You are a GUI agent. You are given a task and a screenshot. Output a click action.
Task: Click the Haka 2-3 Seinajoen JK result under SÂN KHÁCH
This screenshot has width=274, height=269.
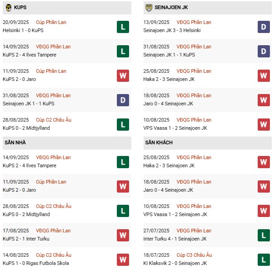[169, 165]
